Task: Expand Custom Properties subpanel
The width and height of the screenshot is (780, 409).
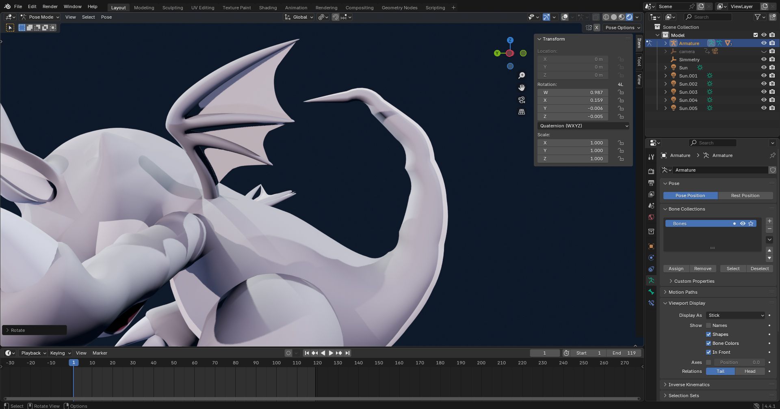Action: [x=694, y=281]
